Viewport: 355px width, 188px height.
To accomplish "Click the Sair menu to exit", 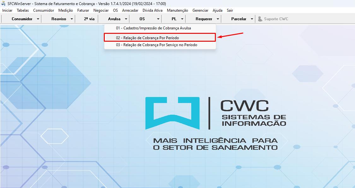I will [230, 10].
